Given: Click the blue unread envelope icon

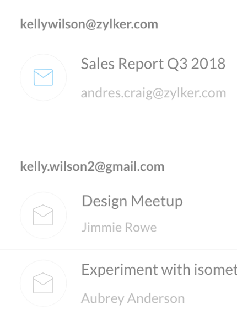Looking at the screenshot, I should coord(44,77).
